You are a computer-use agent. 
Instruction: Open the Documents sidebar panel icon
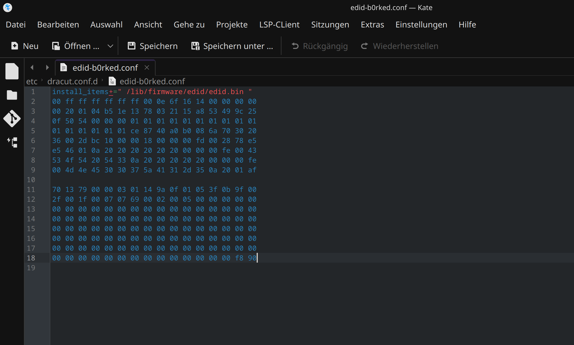tap(12, 71)
